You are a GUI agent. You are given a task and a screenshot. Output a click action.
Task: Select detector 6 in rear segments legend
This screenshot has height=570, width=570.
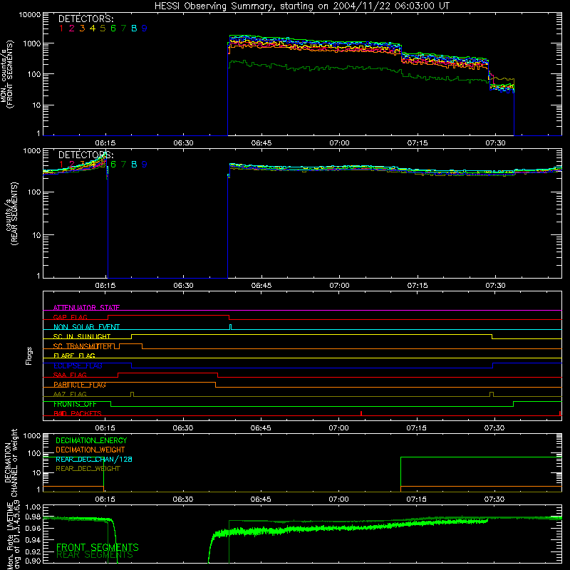113,165
